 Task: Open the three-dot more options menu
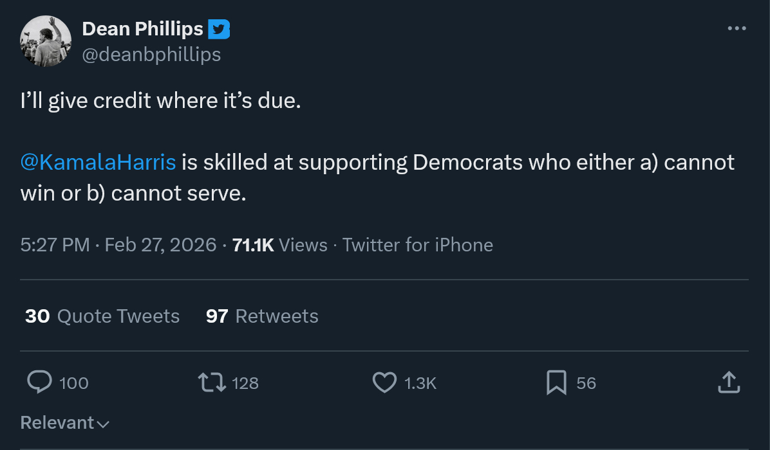pos(737,28)
